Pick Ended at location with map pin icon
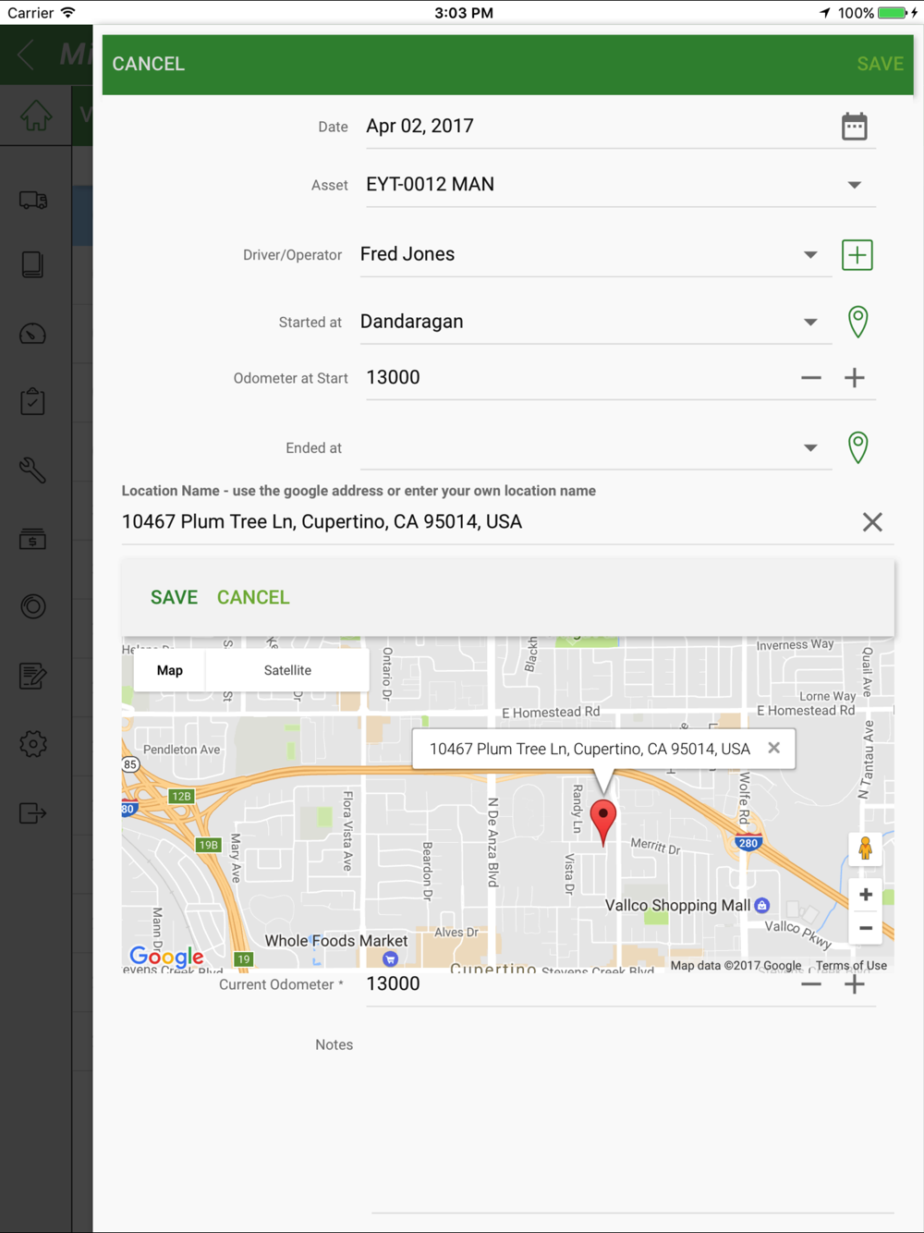924x1233 pixels. tap(858, 447)
